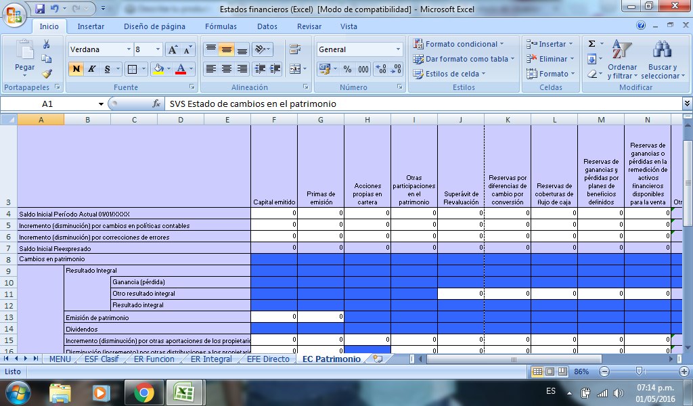This screenshot has width=693, height=406.
Task: Click the select-all corner button
Action: coord(8,120)
